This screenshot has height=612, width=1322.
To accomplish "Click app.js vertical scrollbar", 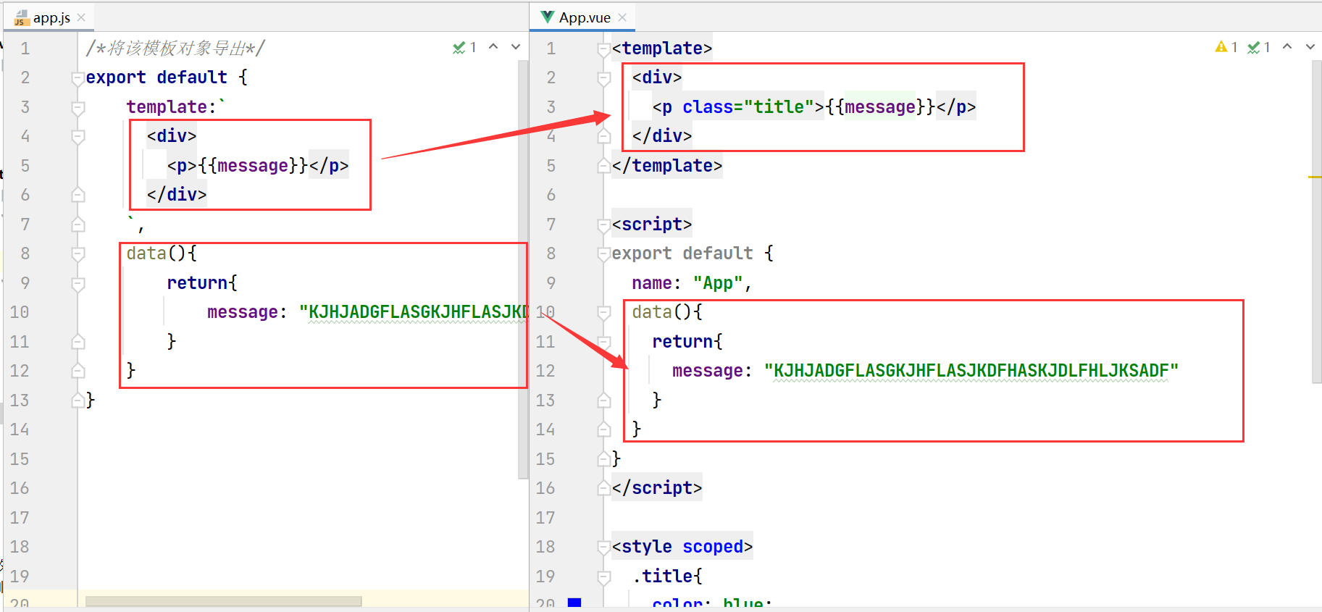I will coord(523,268).
